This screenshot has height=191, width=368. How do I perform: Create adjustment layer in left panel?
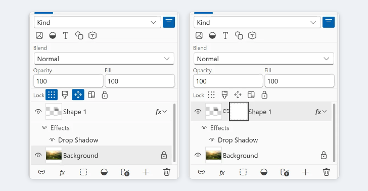(104, 172)
